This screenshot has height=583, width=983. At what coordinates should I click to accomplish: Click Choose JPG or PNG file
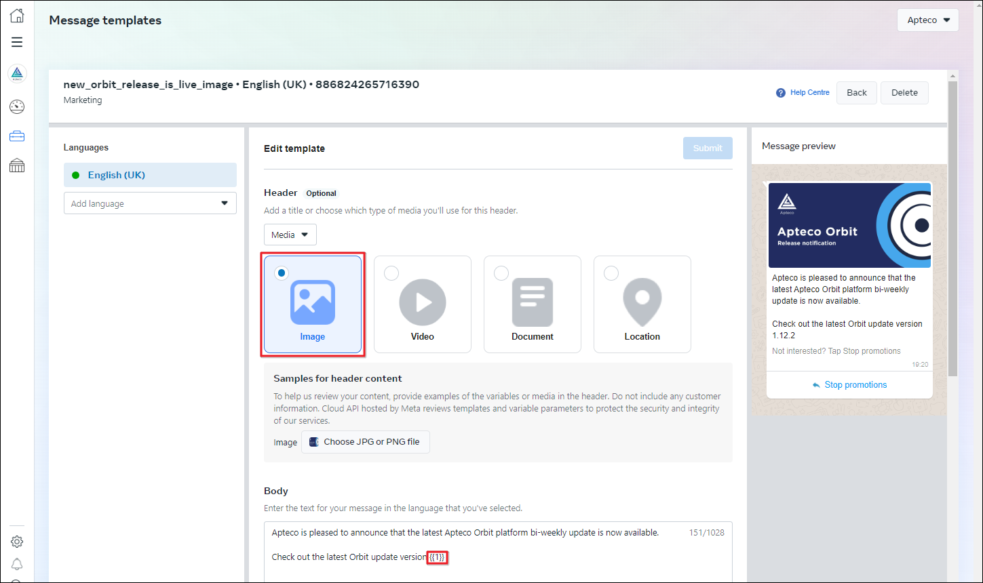pyautogui.click(x=365, y=442)
